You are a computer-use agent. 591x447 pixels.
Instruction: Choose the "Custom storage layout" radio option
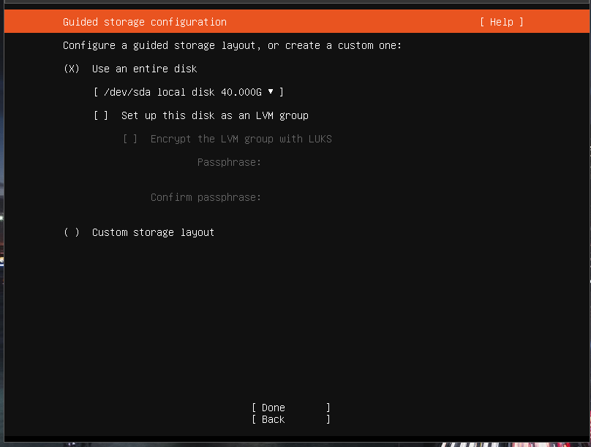tap(72, 232)
